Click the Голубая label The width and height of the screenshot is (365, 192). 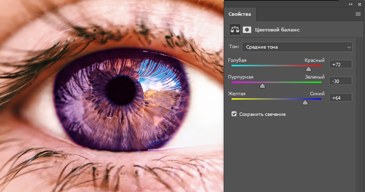coord(237,60)
